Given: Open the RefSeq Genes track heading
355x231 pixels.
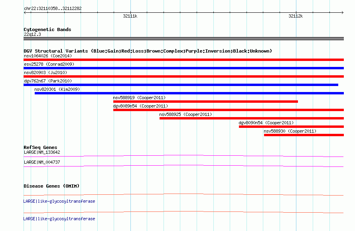Looking at the screenshot, I should pyautogui.click(x=40, y=147).
